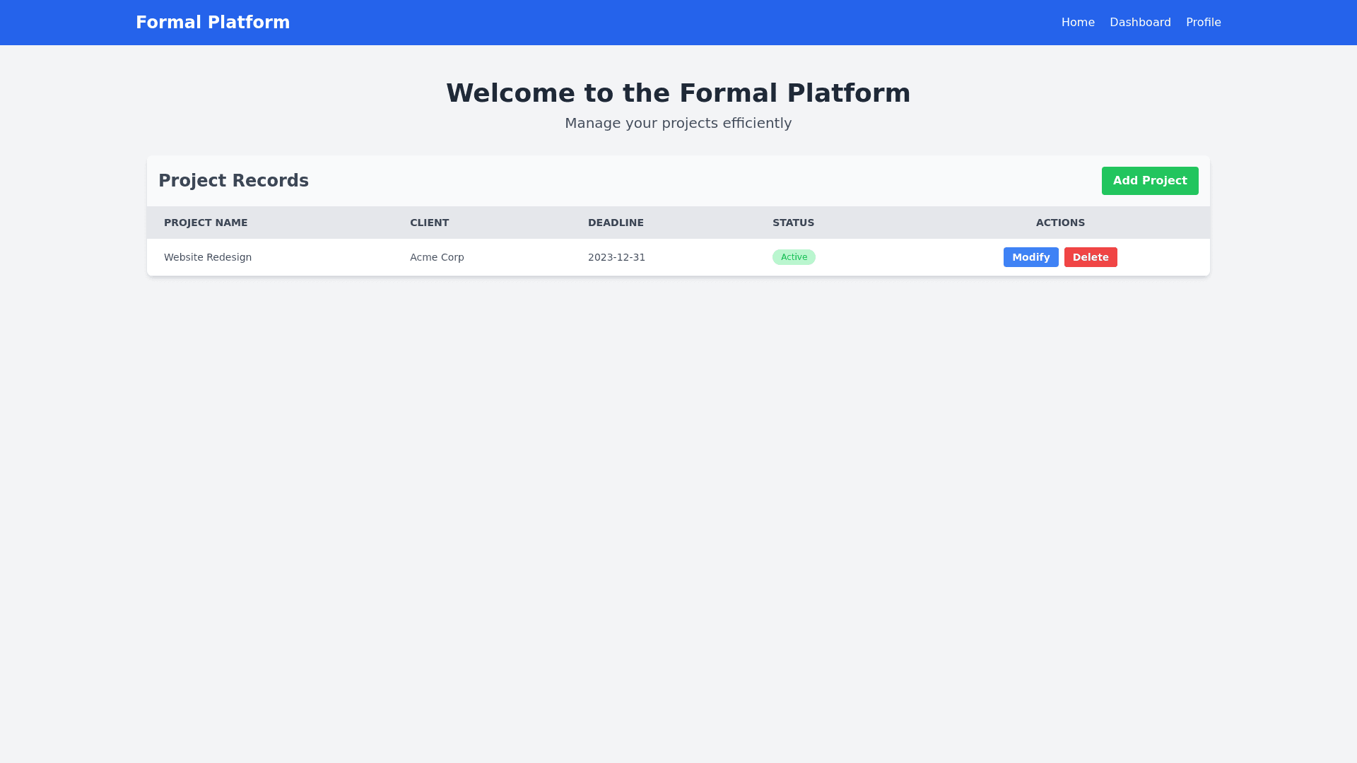The image size is (1357, 763).
Task: Modify the Website Redesign project
Action: point(1030,257)
